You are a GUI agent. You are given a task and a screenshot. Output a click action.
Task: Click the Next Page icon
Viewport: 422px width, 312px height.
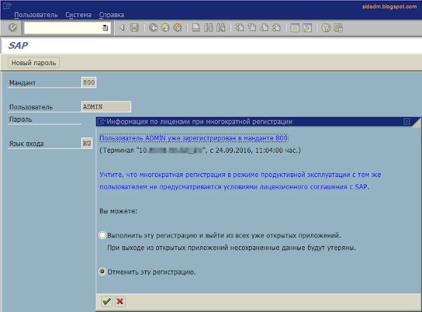coord(264,28)
